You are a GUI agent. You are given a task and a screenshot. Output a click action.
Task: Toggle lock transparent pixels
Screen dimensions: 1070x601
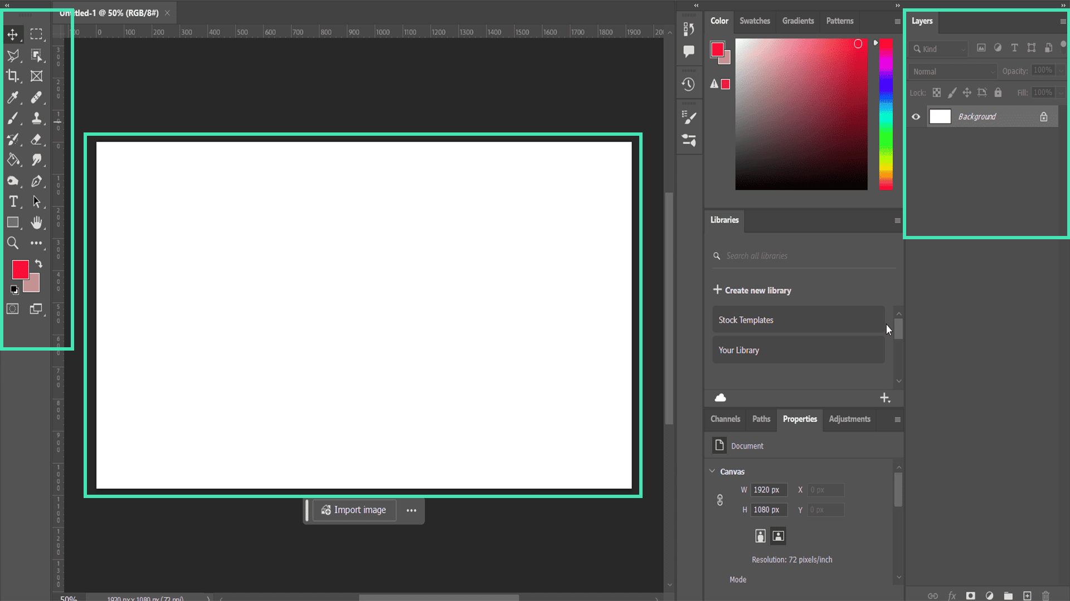[937, 93]
